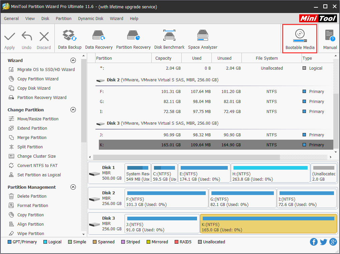Open the Twitter share icon
This screenshot has width=340, height=254.
(323, 242)
